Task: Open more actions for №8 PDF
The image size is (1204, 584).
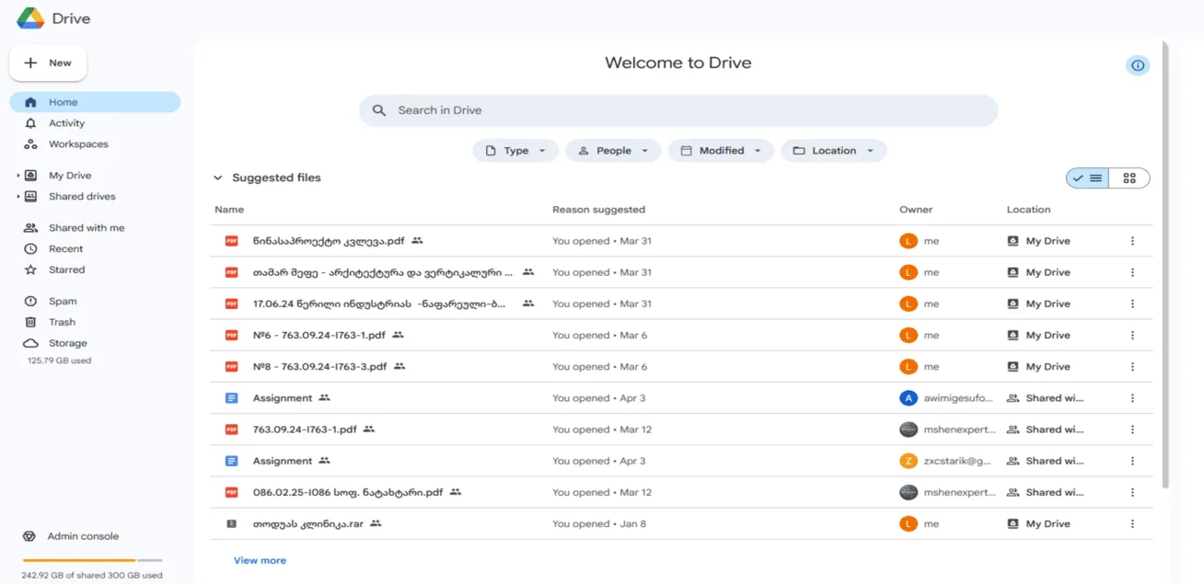Action: [1132, 367]
